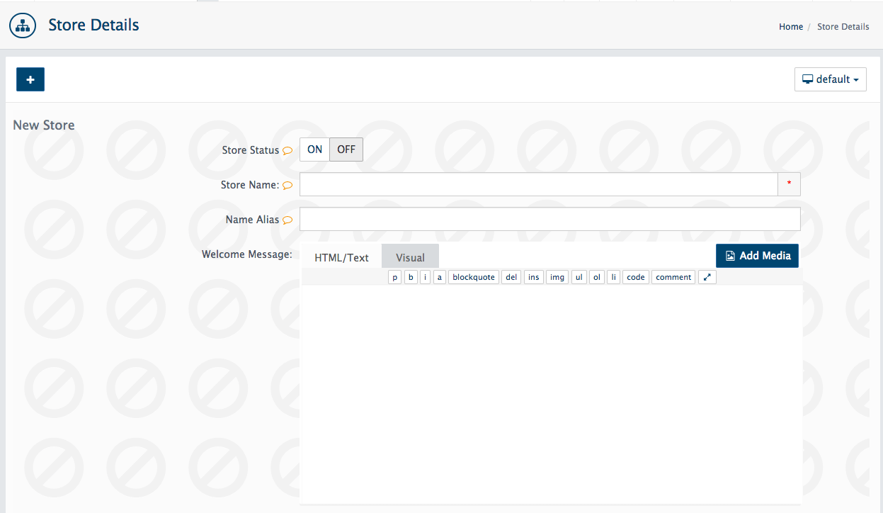Click the editor fullscreen expand icon
This screenshot has height=513, width=883.
pyautogui.click(x=707, y=277)
